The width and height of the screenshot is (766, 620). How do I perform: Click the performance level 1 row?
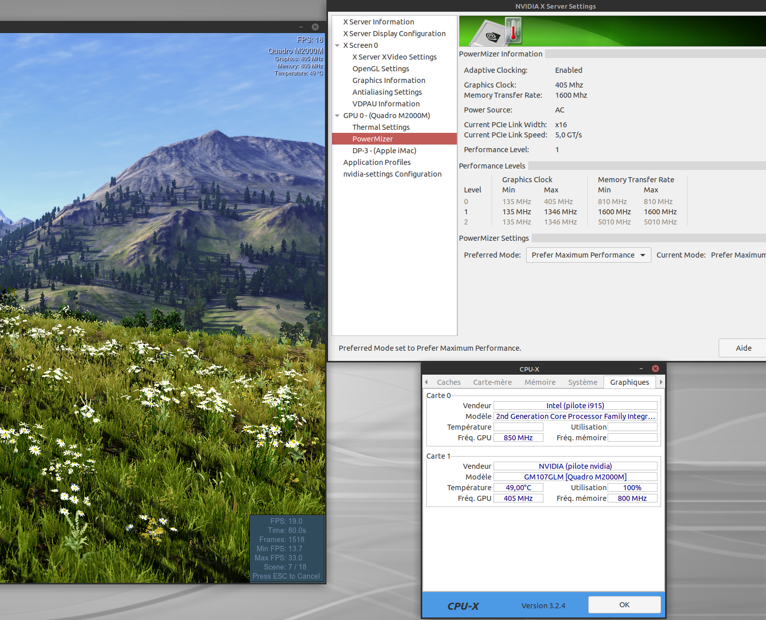570,212
